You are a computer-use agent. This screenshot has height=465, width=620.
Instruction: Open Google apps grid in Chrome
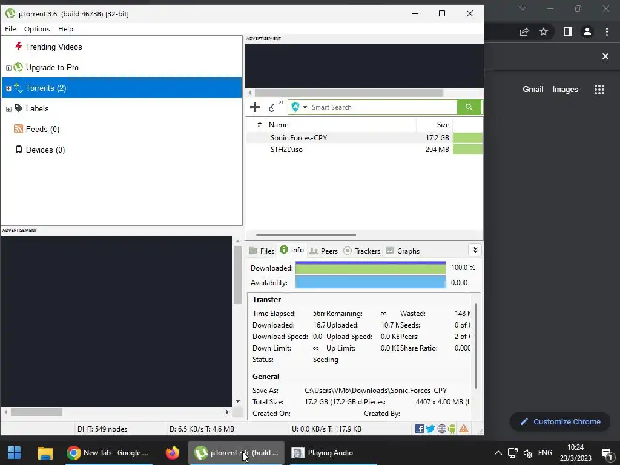tap(599, 90)
